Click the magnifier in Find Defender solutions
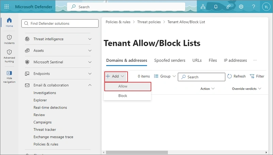Screen dimensions: 273x155 26,23
